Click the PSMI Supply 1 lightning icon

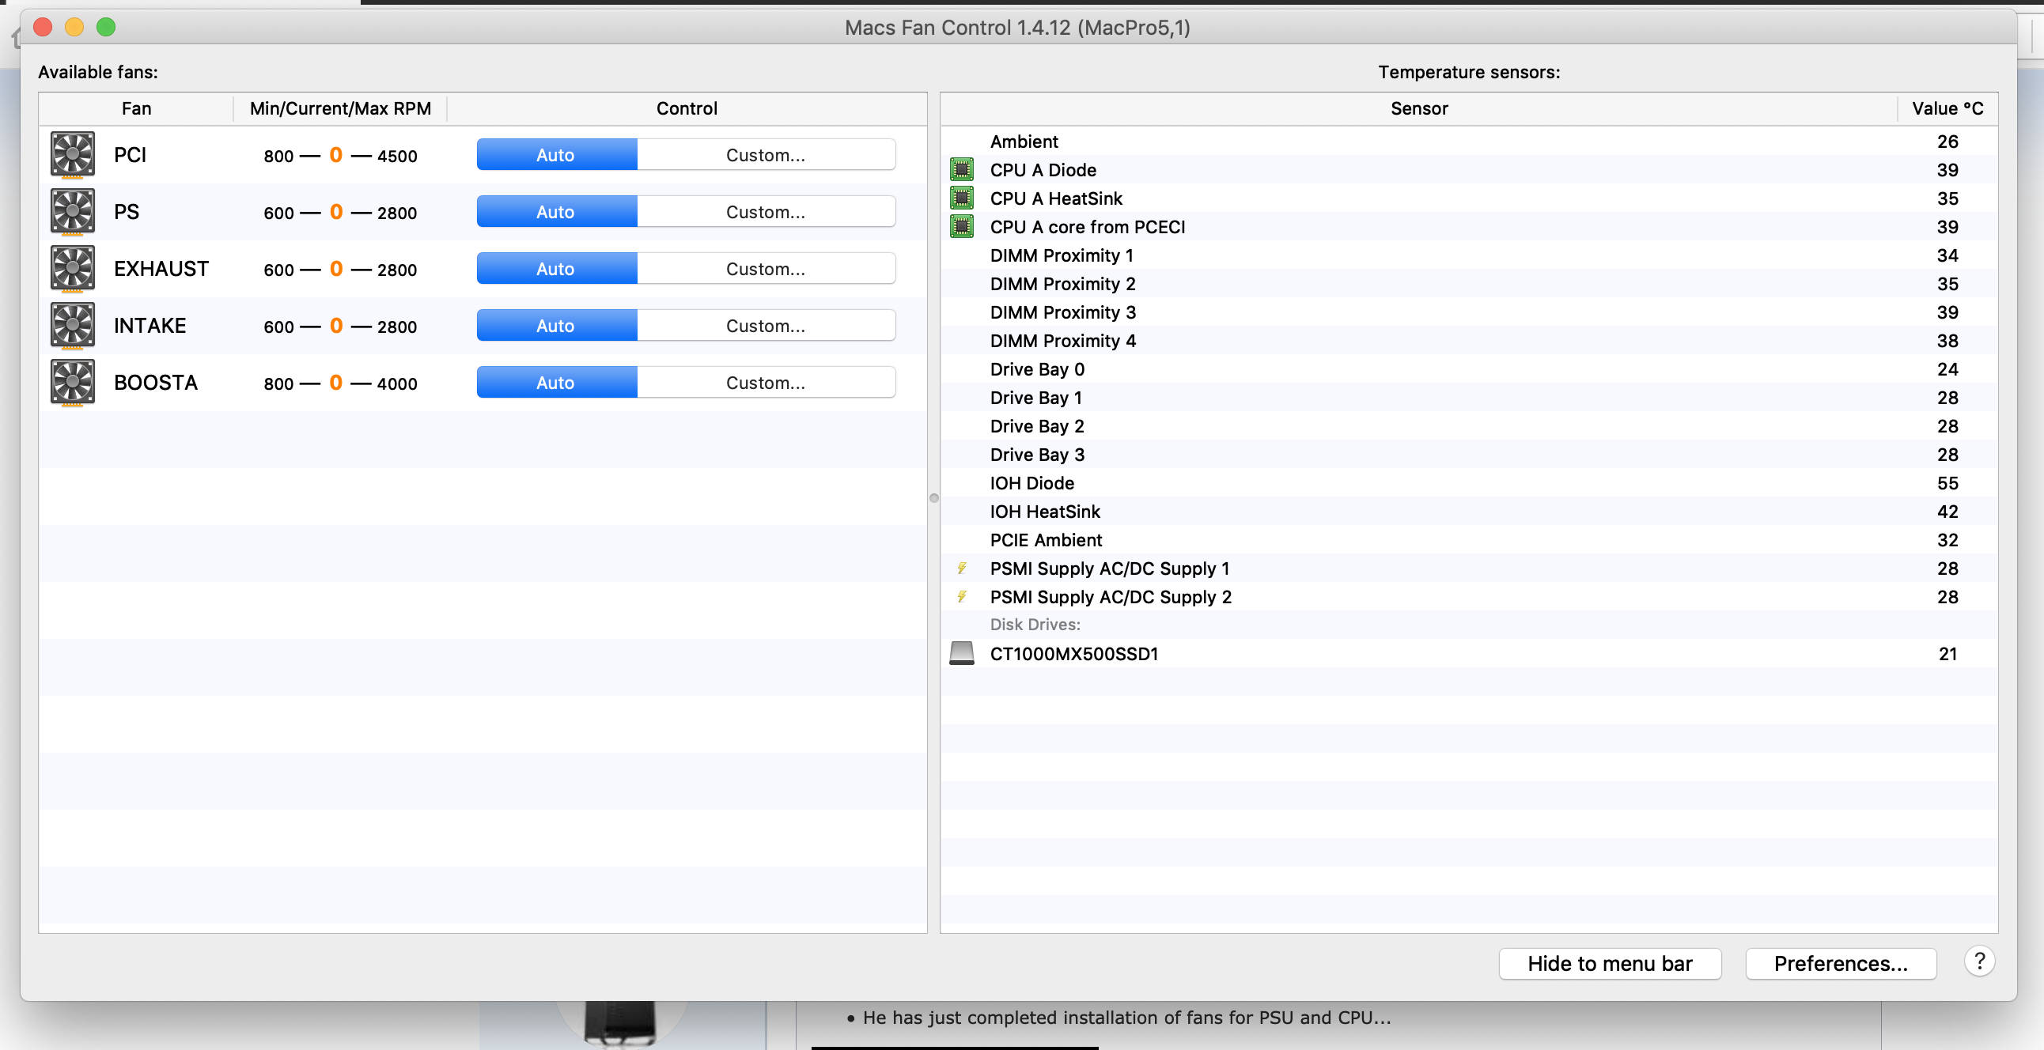click(x=962, y=568)
